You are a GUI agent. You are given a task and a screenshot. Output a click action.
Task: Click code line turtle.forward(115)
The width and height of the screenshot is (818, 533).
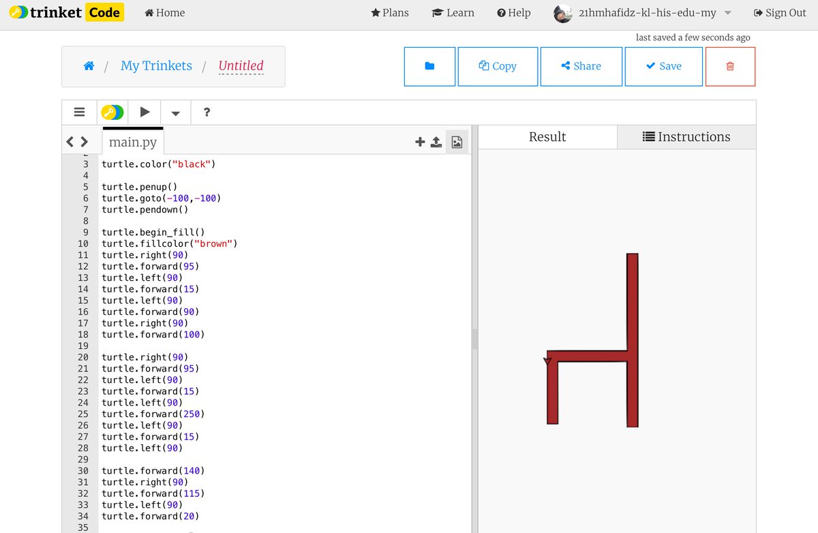point(153,493)
